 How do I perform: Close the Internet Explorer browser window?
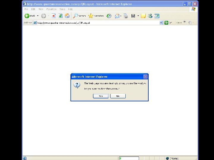click(x=195, y=4)
